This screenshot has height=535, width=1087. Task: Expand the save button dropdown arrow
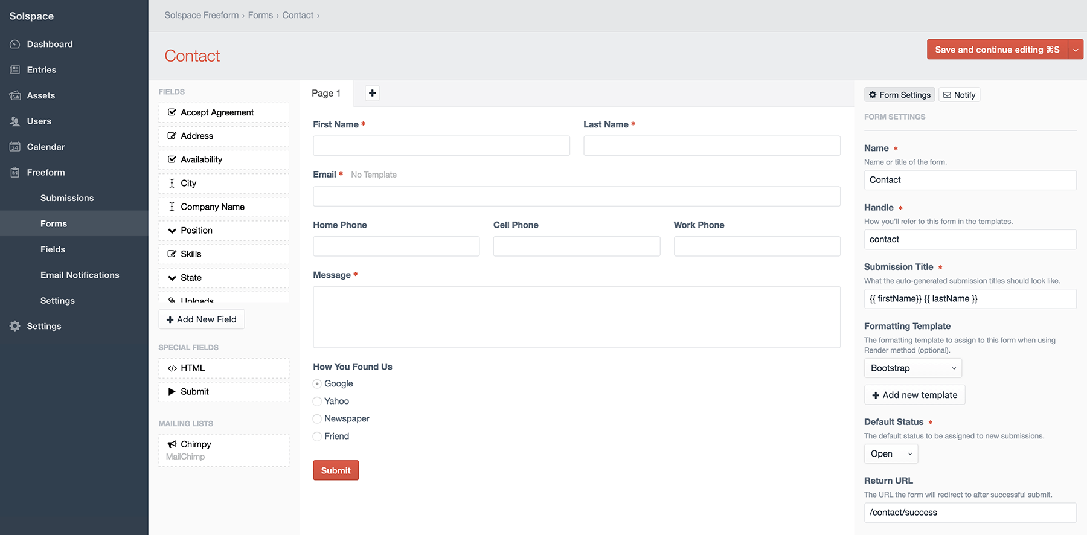[x=1076, y=50]
